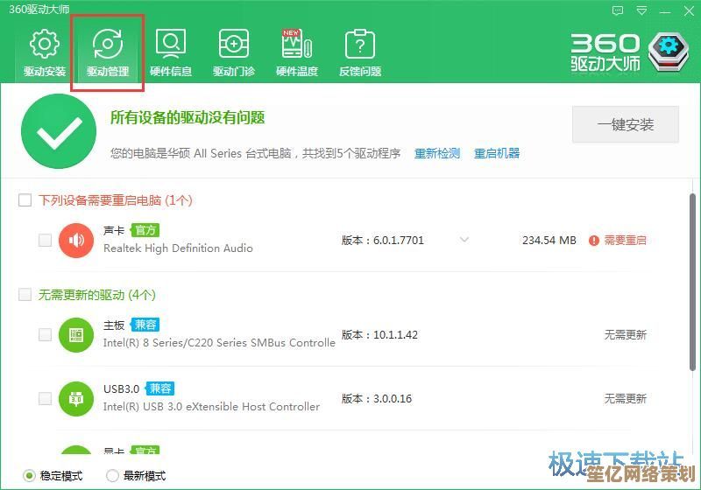Click the vertical scrollbar of driver list

(x=692, y=281)
